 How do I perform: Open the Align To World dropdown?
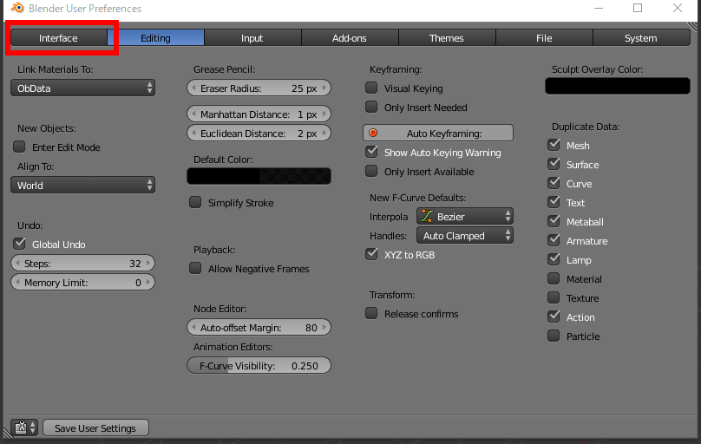[x=82, y=186]
